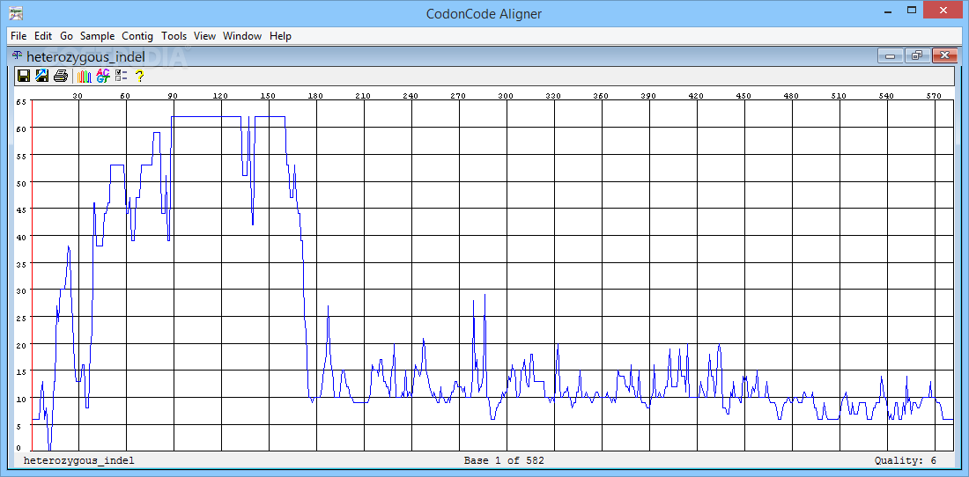Open the Go menu
The image size is (969, 477).
coord(66,36)
